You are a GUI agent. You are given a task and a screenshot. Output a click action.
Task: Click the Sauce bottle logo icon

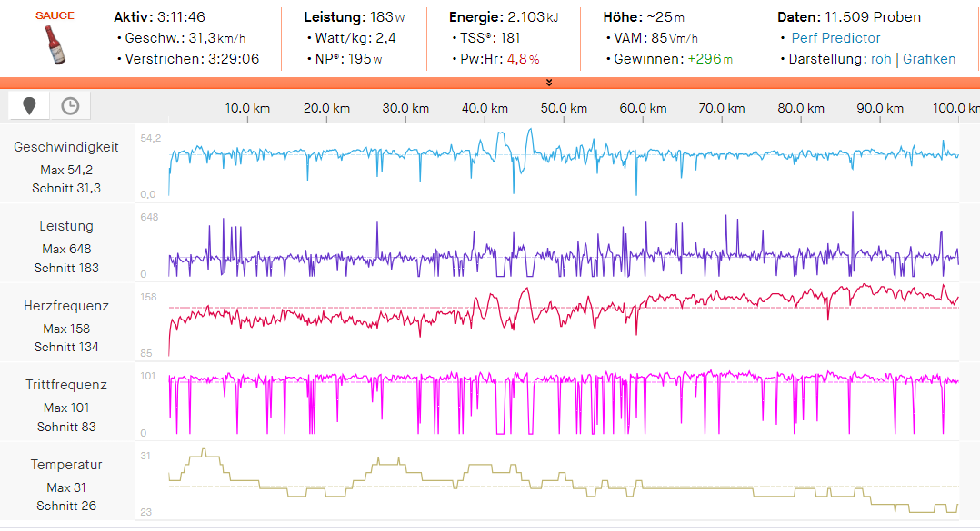coord(55,44)
